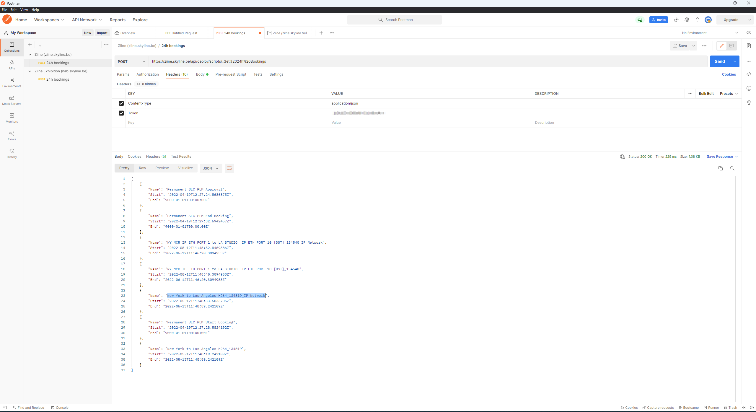Search within the response body
756x412 pixels.
[x=732, y=168]
